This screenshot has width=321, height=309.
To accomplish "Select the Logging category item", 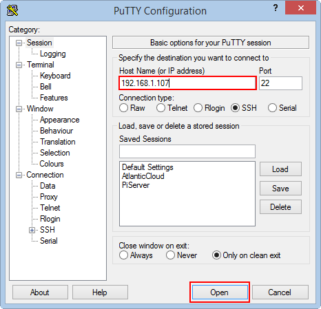I will pyautogui.click(x=53, y=54).
